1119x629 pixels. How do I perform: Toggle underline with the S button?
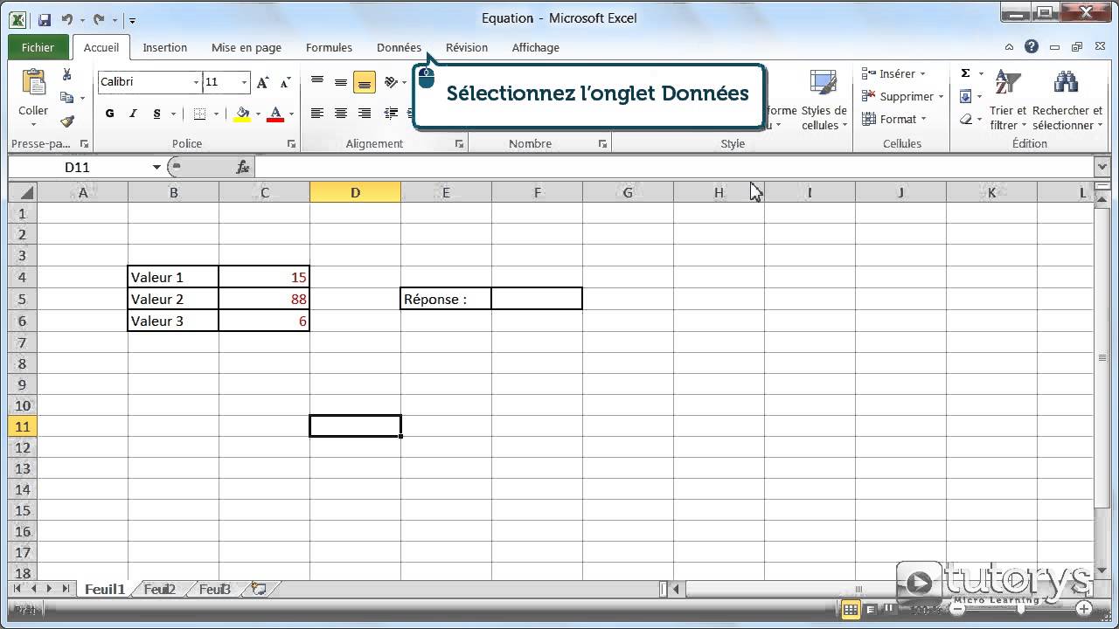156,114
